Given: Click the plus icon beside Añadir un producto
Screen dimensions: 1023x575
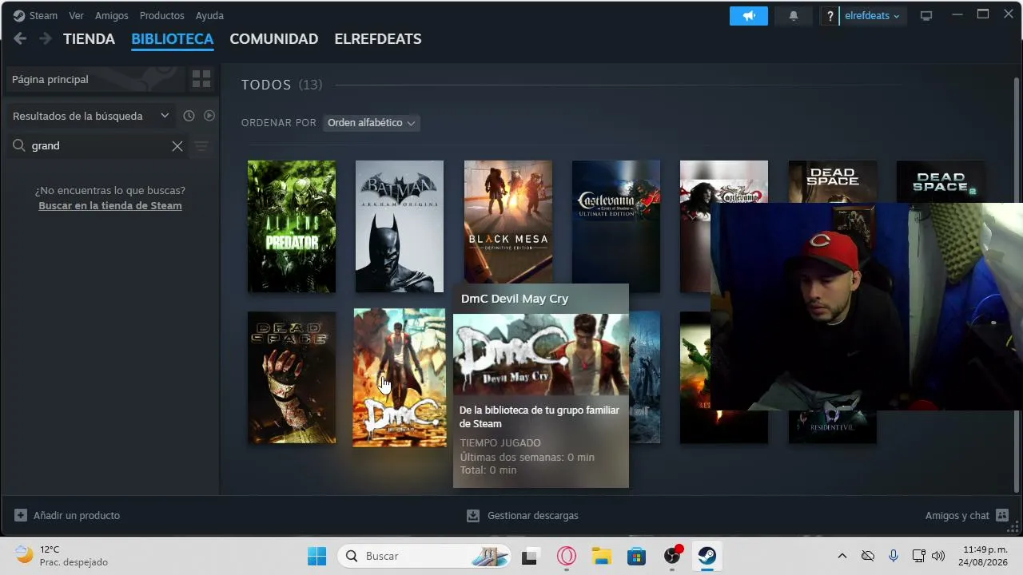Looking at the screenshot, I should [21, 516].
